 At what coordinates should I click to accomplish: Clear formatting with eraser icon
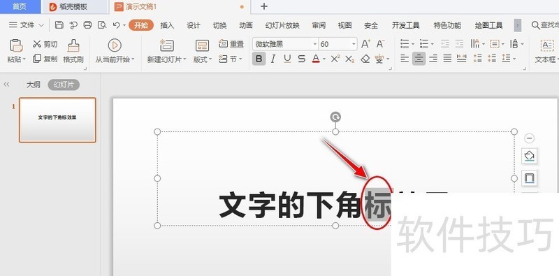click(365, 59)
